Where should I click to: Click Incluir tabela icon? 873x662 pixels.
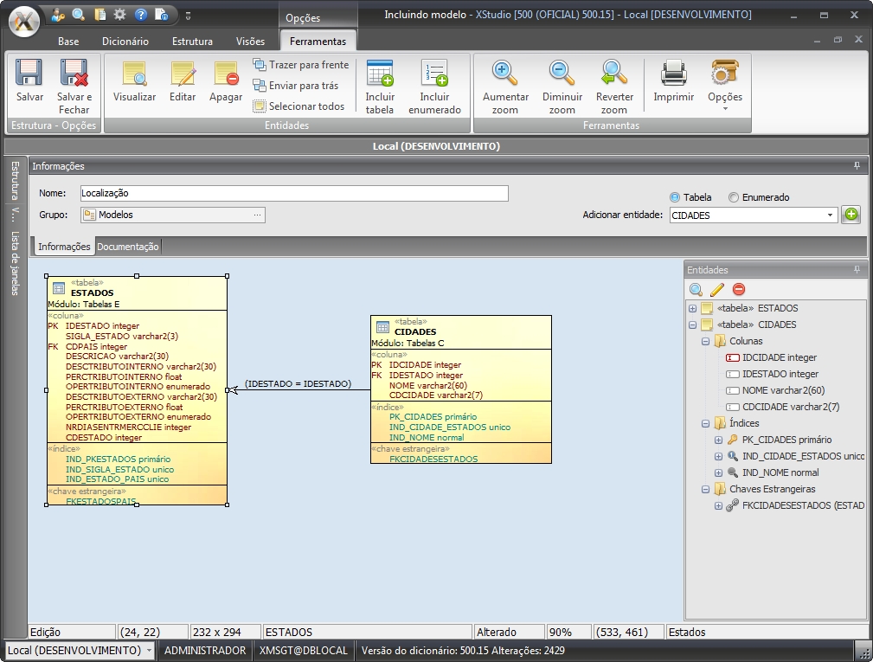380,74
